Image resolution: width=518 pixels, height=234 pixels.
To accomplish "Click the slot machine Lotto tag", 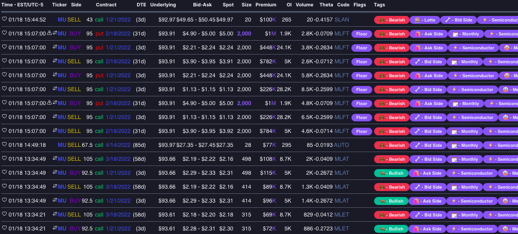I will pos(425,20).
